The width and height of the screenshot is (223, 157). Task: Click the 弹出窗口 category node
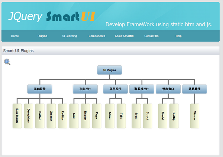[x=168, y=89]
